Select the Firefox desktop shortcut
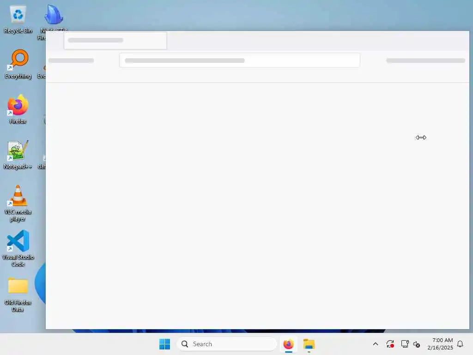The width and height of the screenshot is (473, 355). (x=18, y=109)
